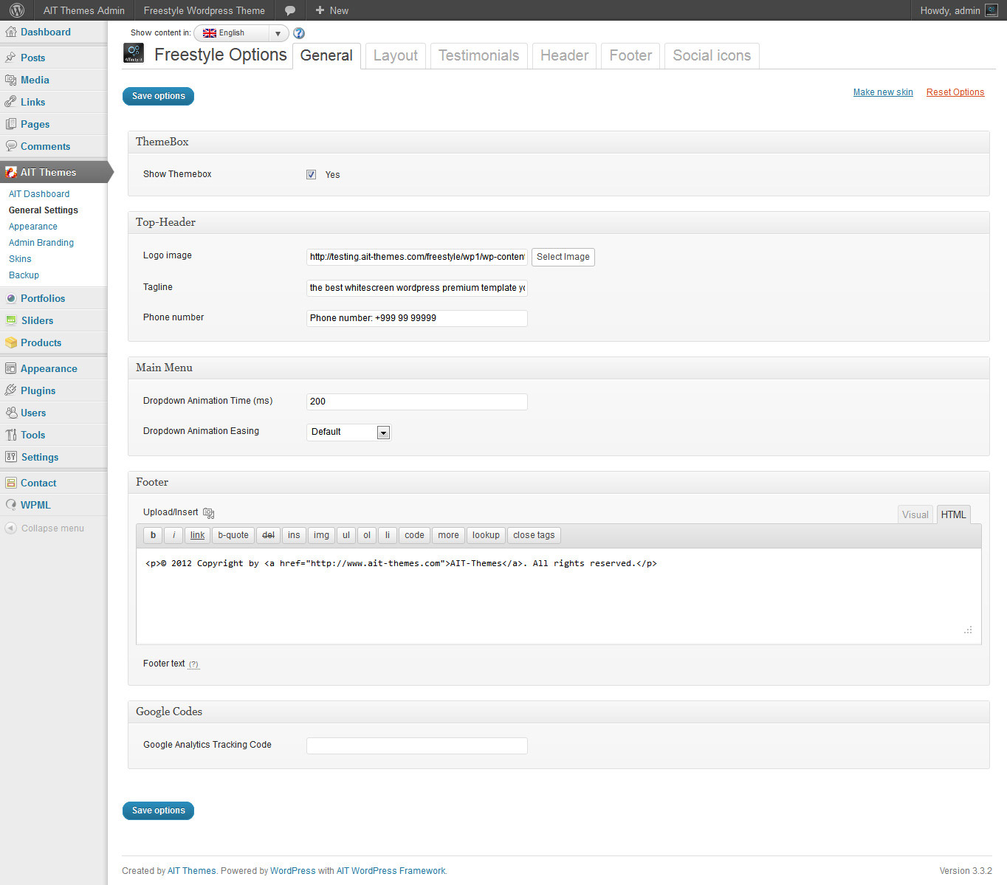Click the Dashboard house icon

(x=11, y=32)
